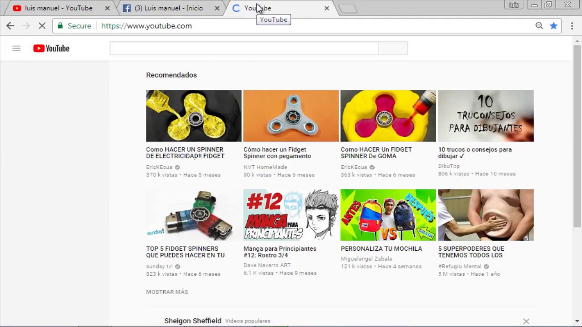Open the Personaliza tu mochila thumbnail
Screen dimensions: 582x327
388,215
